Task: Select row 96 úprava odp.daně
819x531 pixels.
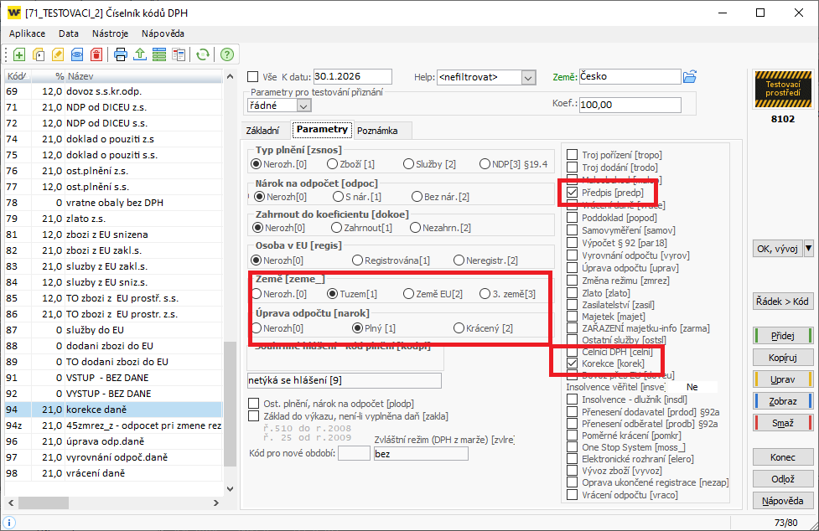Action: (x=113, y=441)
